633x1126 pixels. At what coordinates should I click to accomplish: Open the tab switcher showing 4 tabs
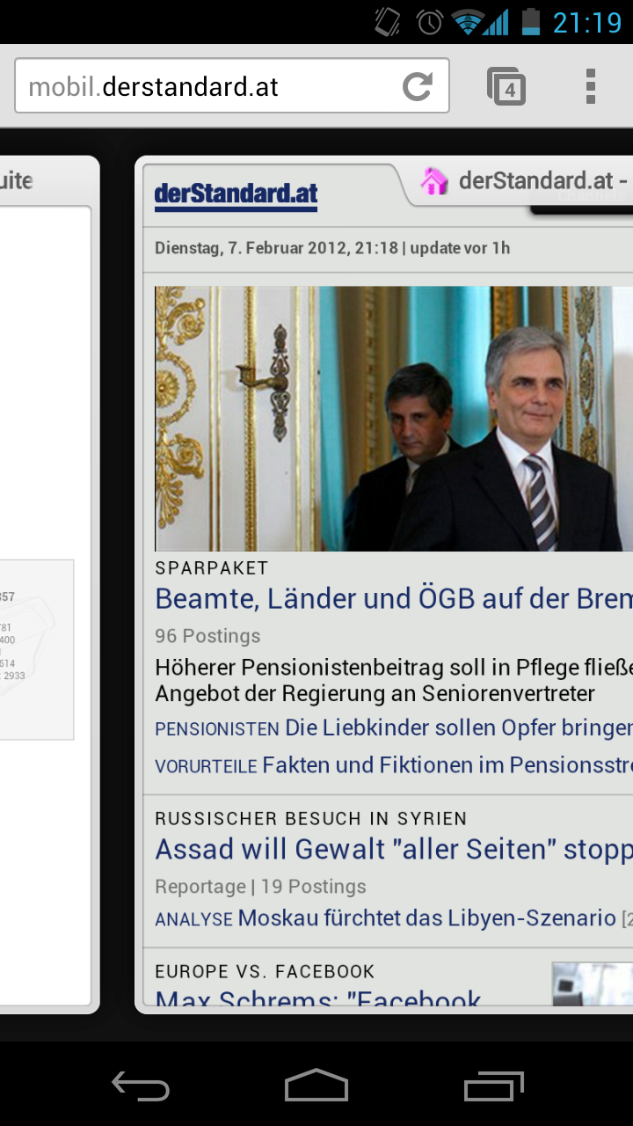tap(506, 86)
